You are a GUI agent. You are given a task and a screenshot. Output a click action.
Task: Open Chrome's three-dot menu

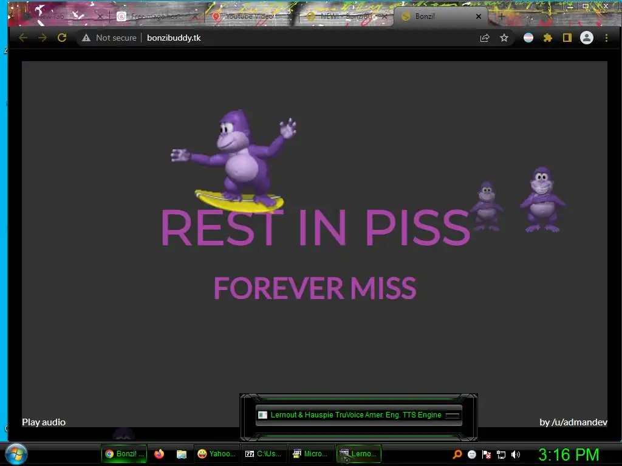(606, 38)
